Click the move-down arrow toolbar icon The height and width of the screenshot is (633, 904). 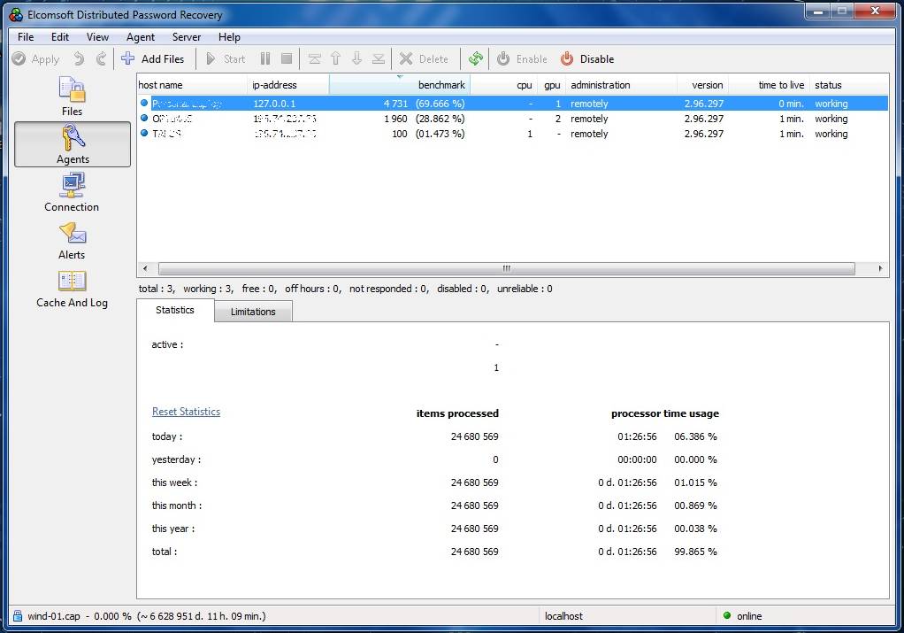tap(356, 58)
